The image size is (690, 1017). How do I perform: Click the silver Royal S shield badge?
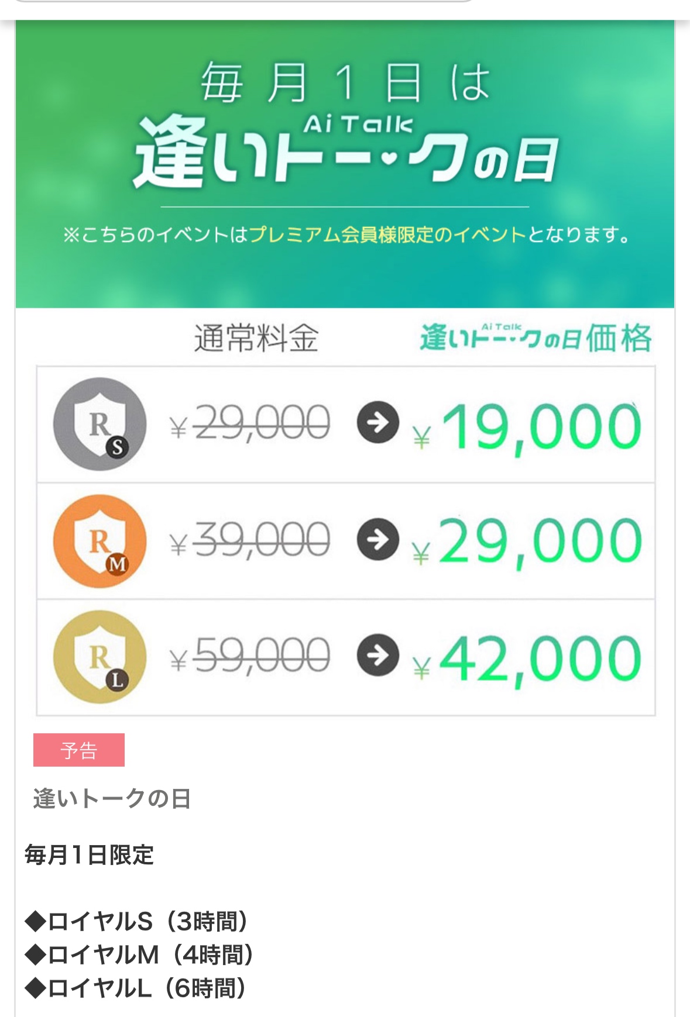coord(99,424)
